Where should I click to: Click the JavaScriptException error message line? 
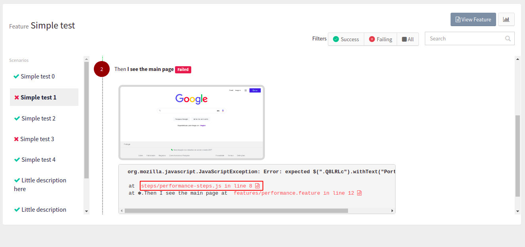(x=261, y=172)
